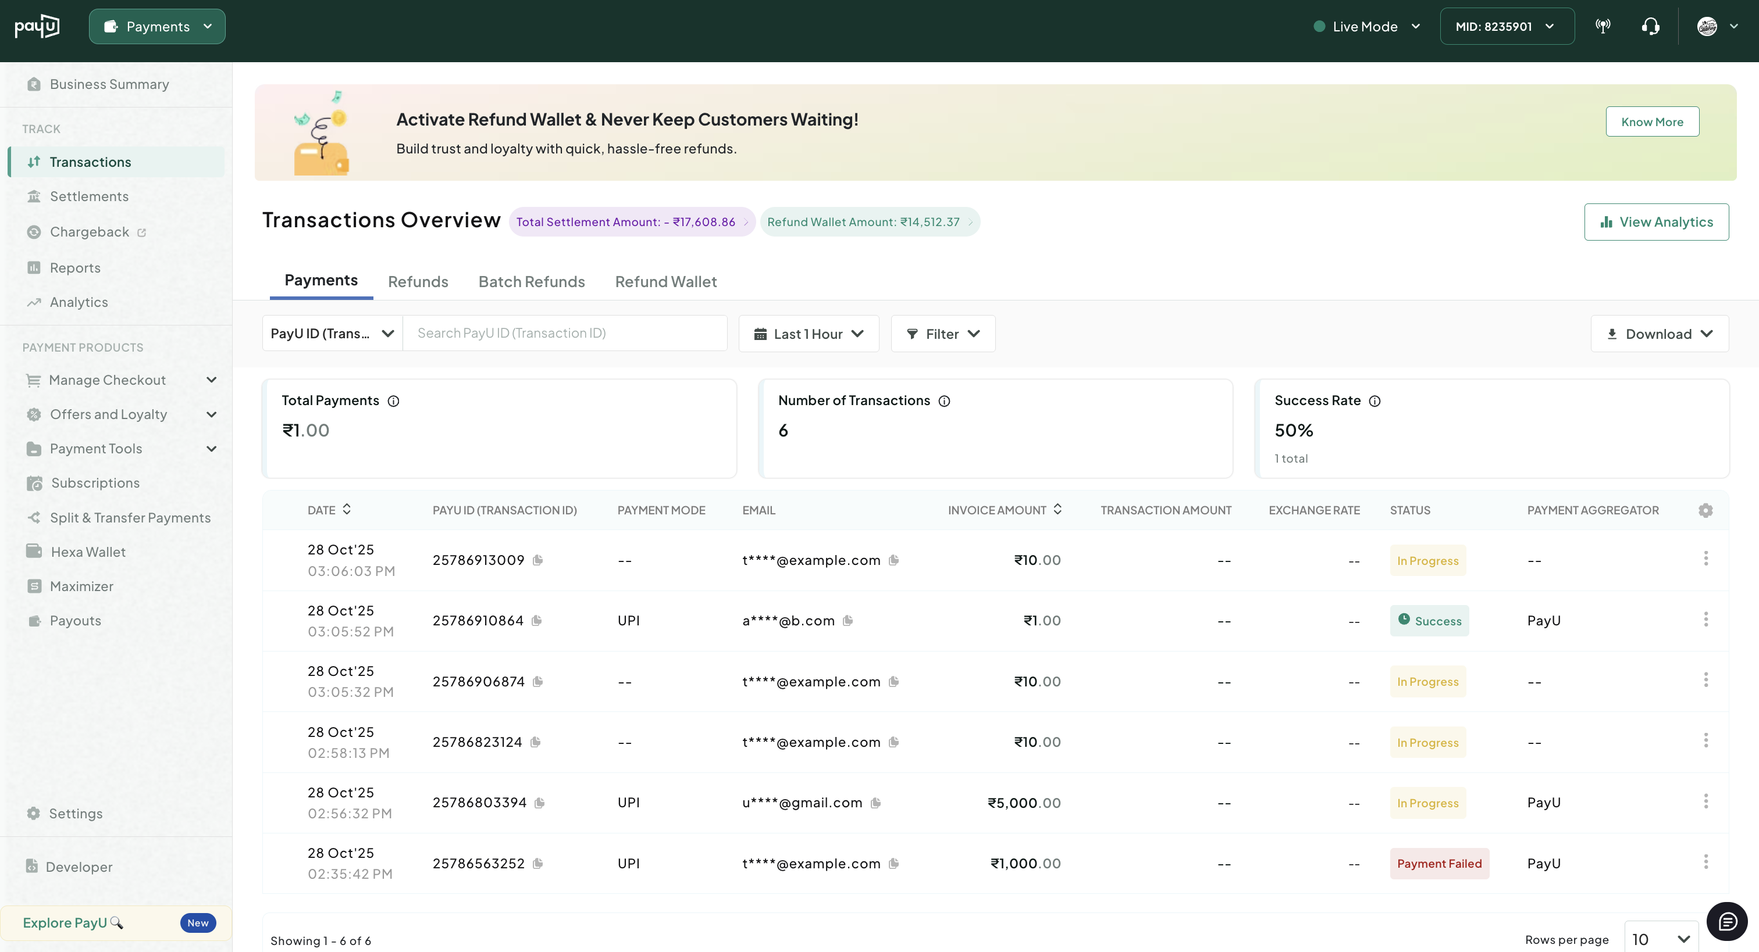Open the chat widget bubble icon
The height and width of the screenshot is (952, 1759).
[x=1726, y=921]
